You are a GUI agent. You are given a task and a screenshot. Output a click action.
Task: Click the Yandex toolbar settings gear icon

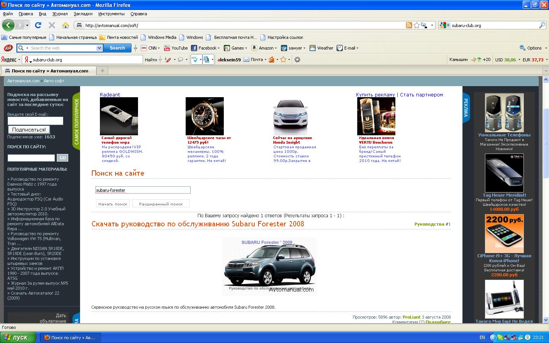[x=297, y=59]
